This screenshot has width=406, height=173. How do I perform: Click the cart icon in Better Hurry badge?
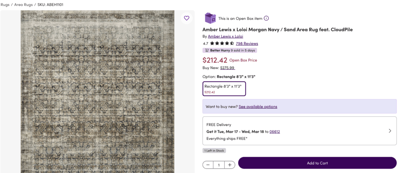(x=207, y=51)
